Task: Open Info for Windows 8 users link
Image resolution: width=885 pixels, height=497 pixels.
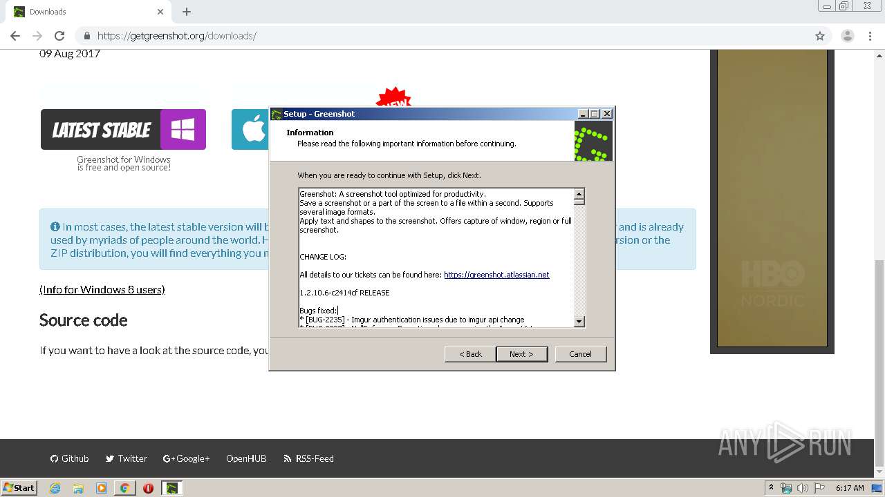Action: 102,290
